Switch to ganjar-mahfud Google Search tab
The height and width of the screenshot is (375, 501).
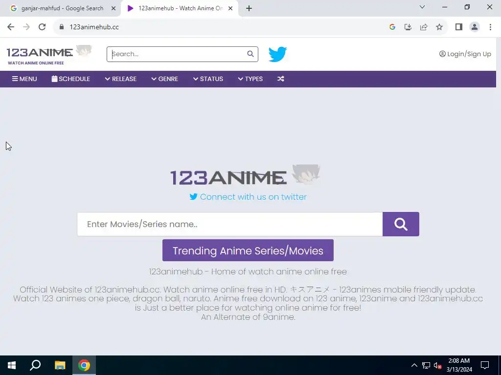tap(62, 8)
